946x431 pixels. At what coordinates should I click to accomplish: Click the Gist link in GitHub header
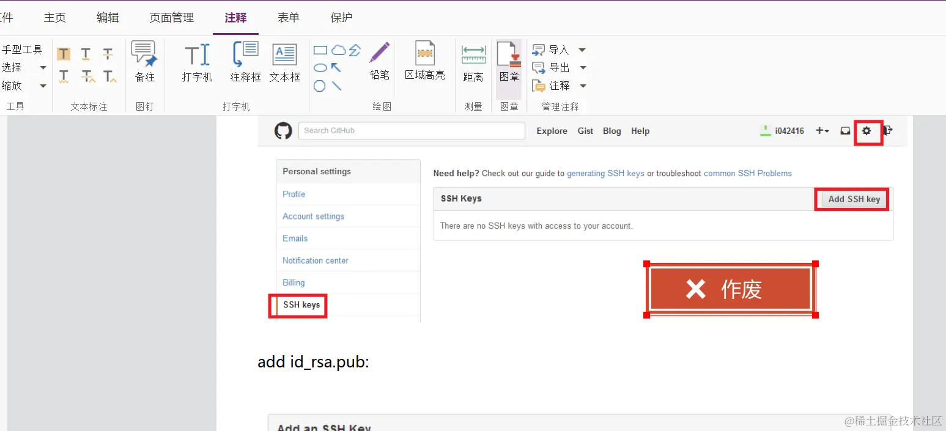coord(585,131)
